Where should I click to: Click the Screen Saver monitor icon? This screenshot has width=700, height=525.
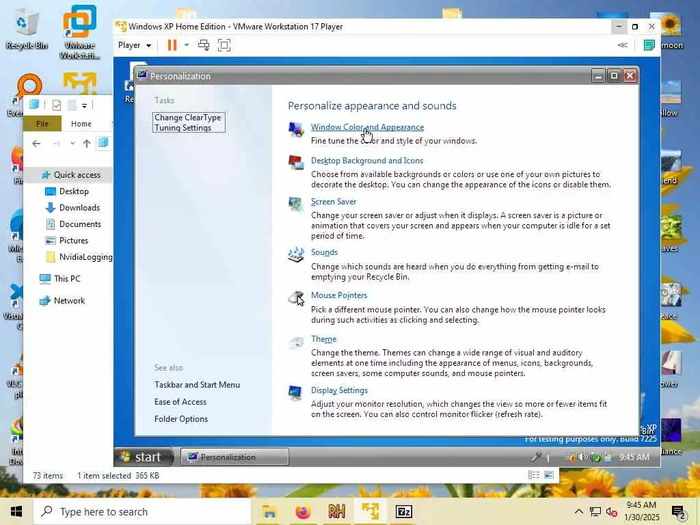[295, 204]
